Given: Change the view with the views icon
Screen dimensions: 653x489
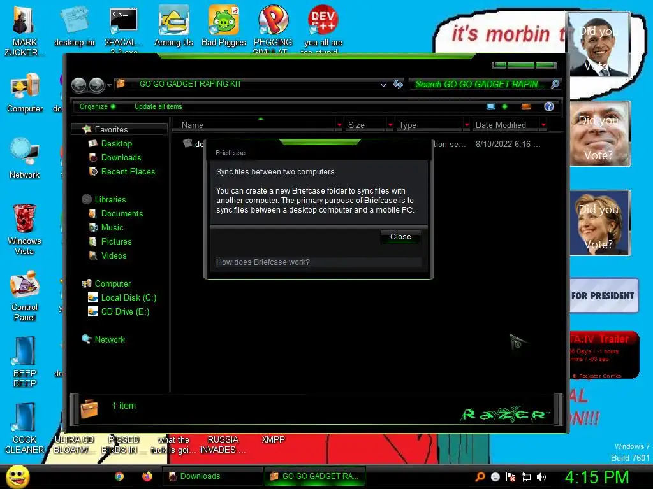Looking at the screenshot, I should click(x=491, y=106).
